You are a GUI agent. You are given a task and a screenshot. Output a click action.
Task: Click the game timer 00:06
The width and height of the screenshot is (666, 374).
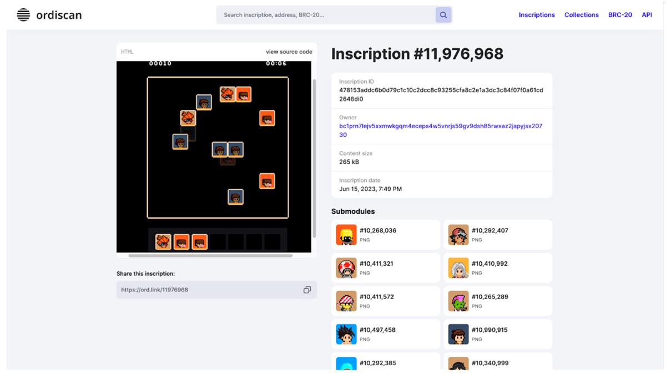coord(276,64)
